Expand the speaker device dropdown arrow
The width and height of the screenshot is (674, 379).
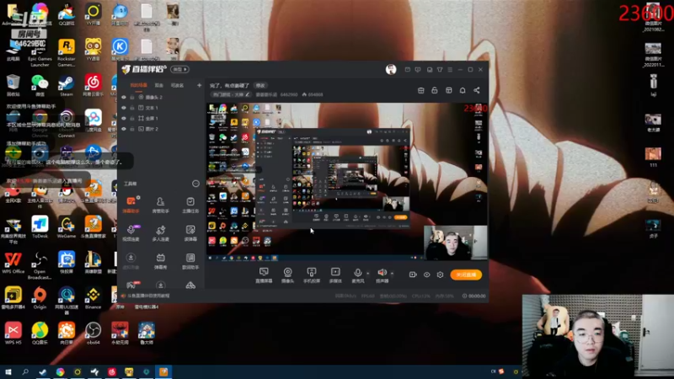click(x=392, y=273)
